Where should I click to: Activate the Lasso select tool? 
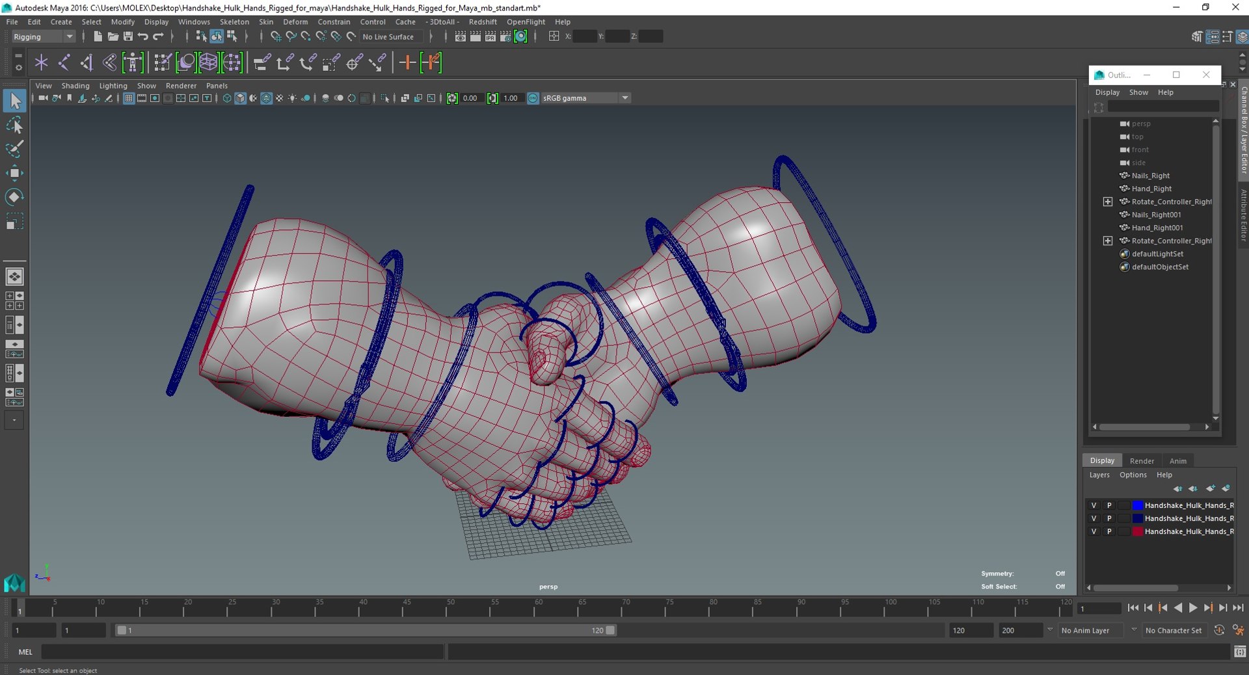(14, 125)
